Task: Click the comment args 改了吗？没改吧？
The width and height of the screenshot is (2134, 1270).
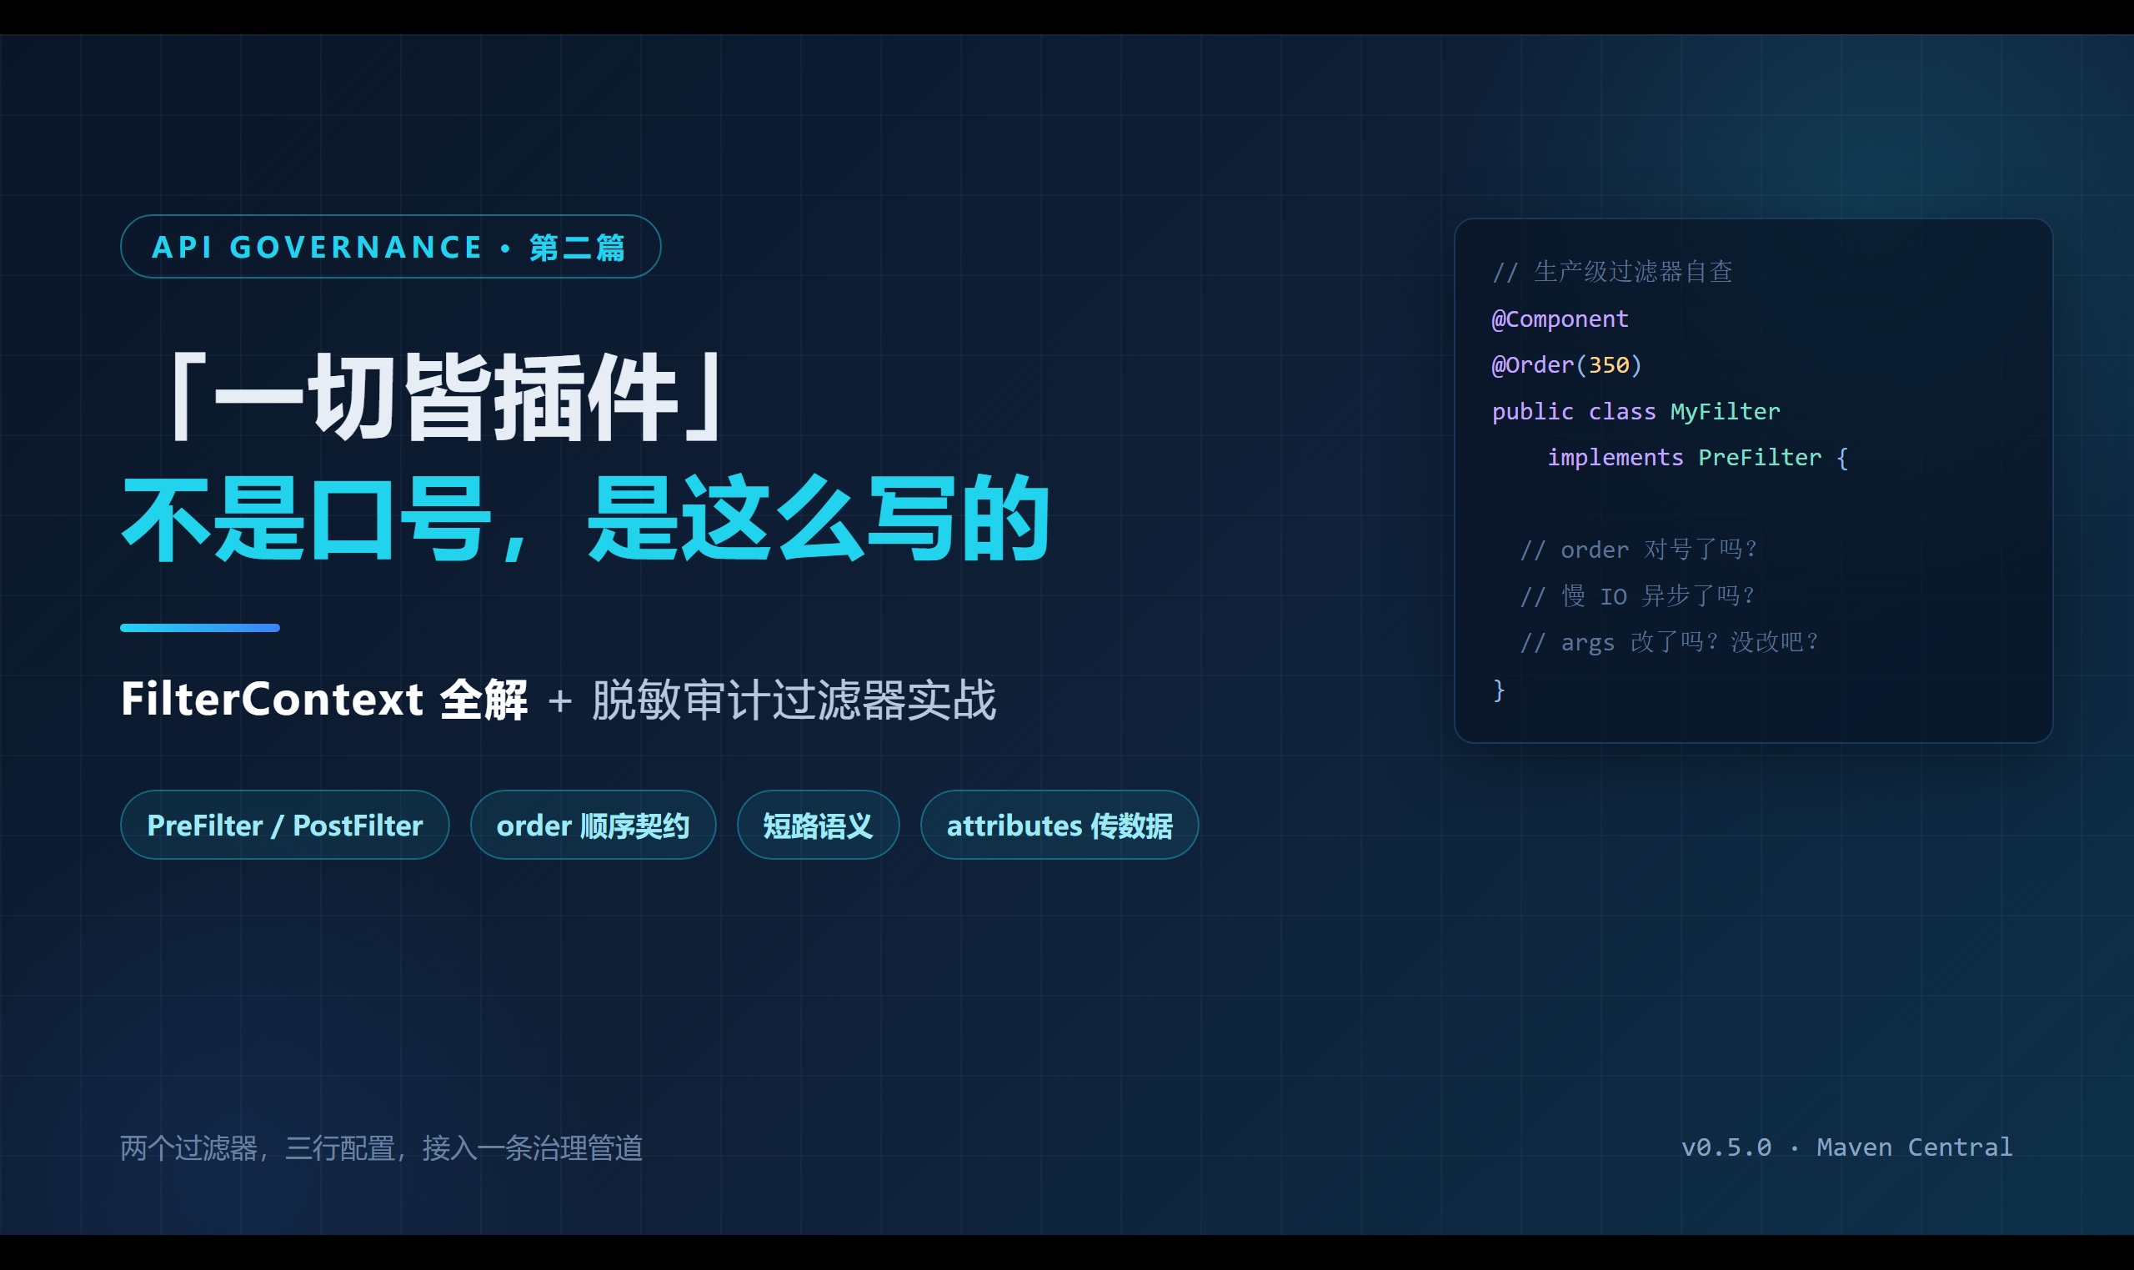Action: click(1670, 643)
